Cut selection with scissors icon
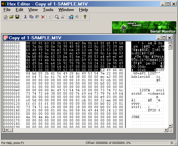Image resolution: width=178 pixels, height=146 pixels. coord(25,17)
